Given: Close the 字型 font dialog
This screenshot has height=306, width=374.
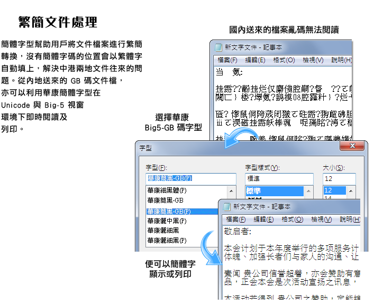Looking at the screenshot, I should point(352,146).
